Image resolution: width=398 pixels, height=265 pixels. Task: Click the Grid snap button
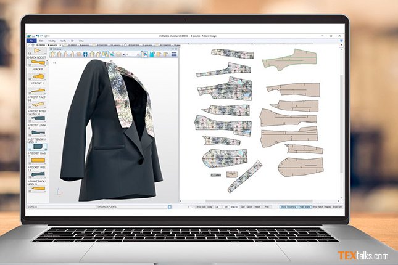point(242,207)
